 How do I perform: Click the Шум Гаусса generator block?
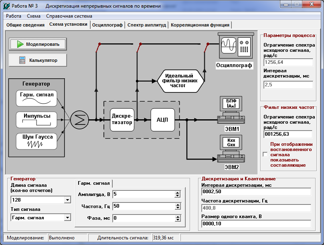tap(36, 141)
